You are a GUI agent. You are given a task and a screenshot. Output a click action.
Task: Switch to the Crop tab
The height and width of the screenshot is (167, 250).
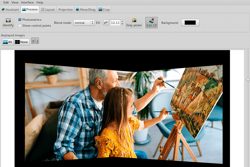(104, 9)
